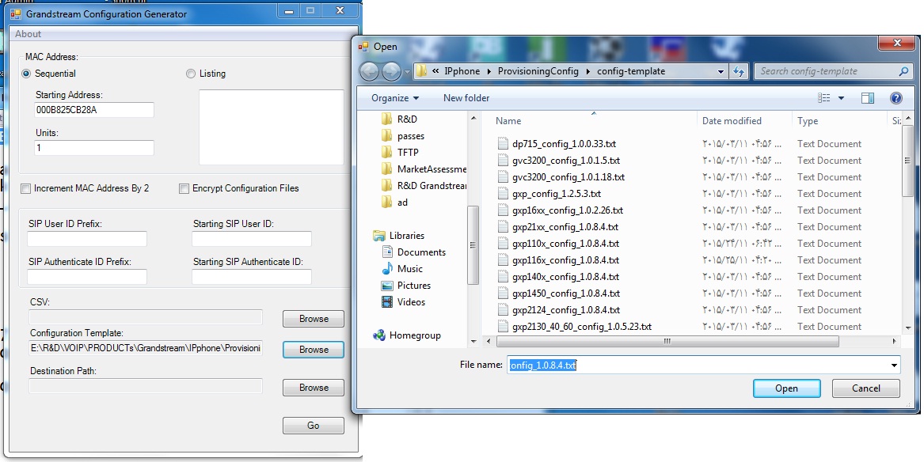This screenshot has height=462, width=924.
Task: Click the Change your view icon
Action: (823, 97)
